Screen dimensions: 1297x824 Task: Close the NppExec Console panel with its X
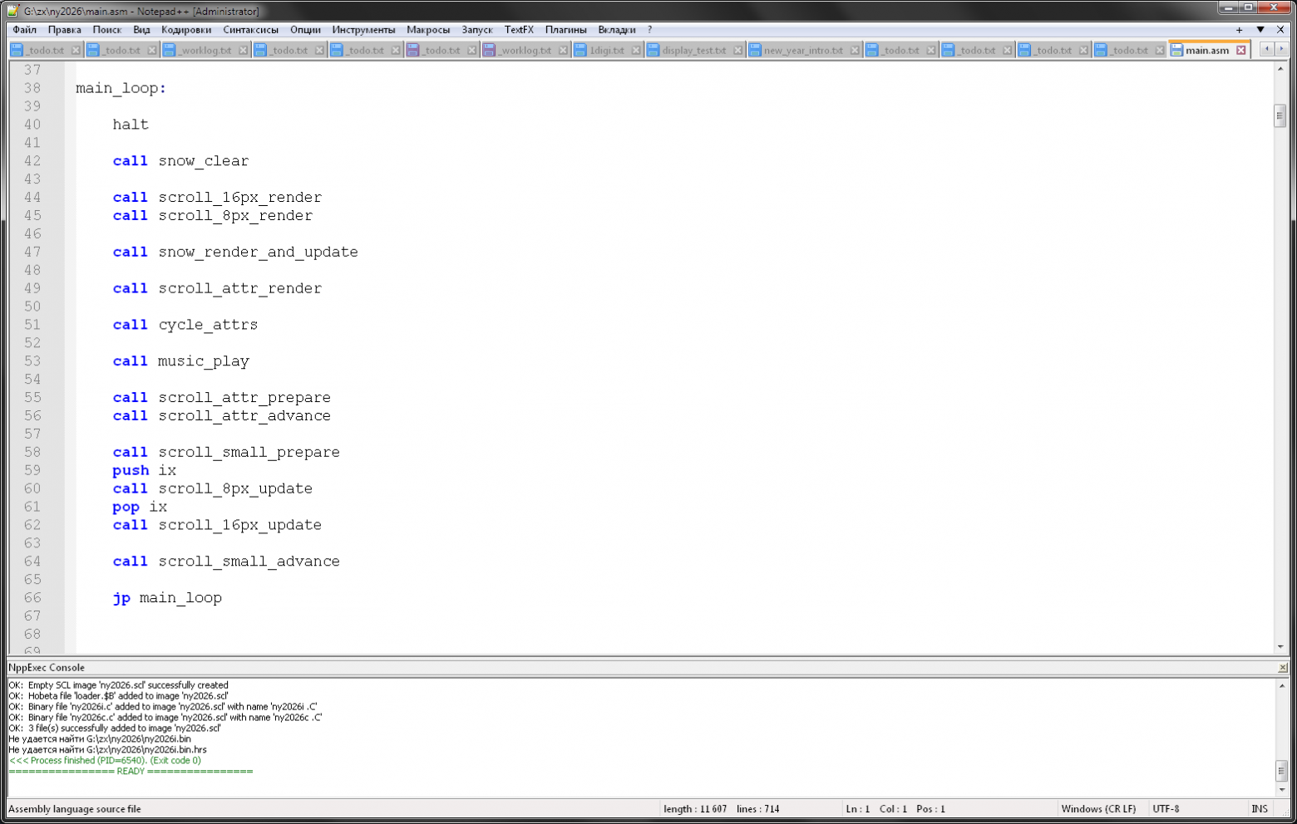point(1285,667)
